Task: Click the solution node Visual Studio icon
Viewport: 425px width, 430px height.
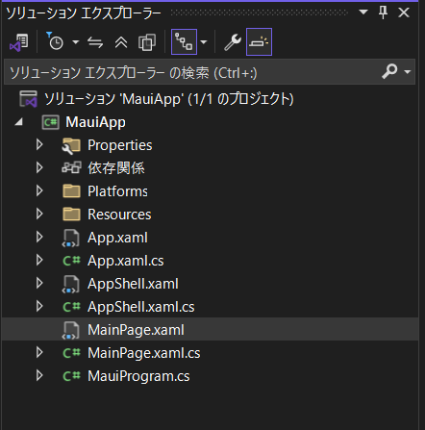Action: 28,99
